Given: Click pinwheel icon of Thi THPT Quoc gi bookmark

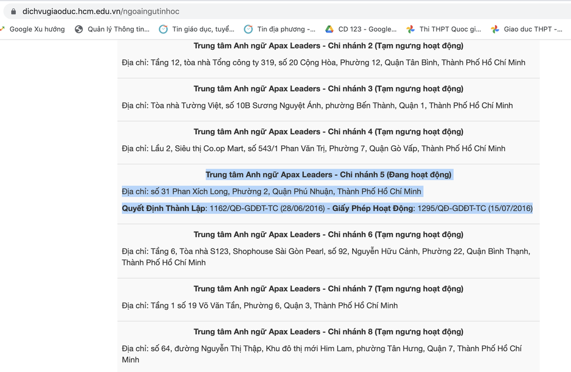Looking at the screenshot, I should coord(410,29).
